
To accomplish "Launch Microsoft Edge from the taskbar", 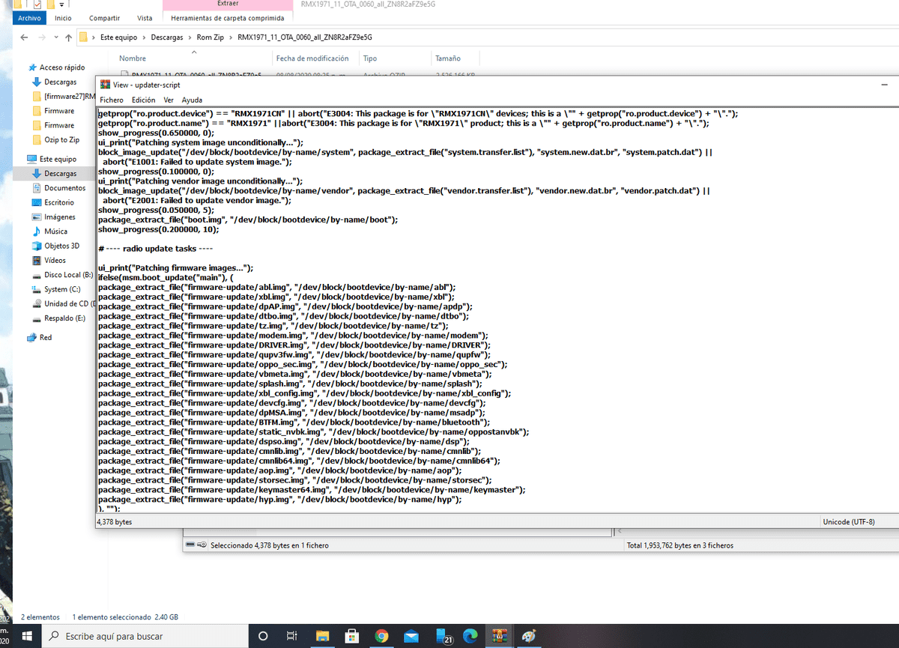I will point(470,636).
